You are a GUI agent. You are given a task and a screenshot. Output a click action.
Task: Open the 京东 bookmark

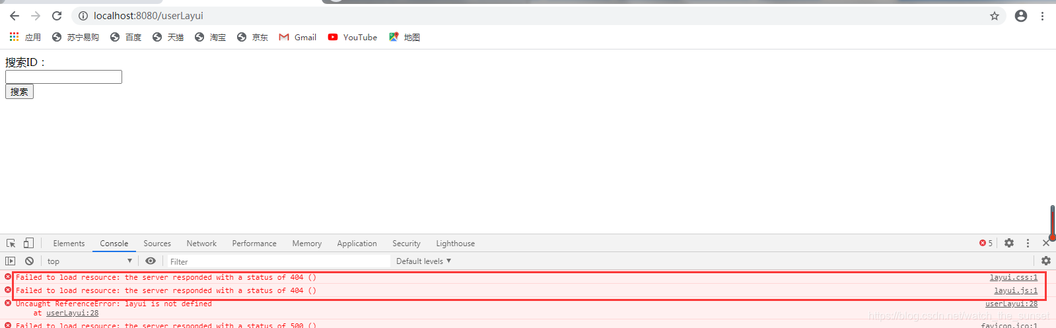(252, 37)
